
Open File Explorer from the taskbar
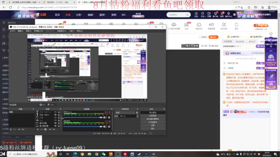[89, 154]
